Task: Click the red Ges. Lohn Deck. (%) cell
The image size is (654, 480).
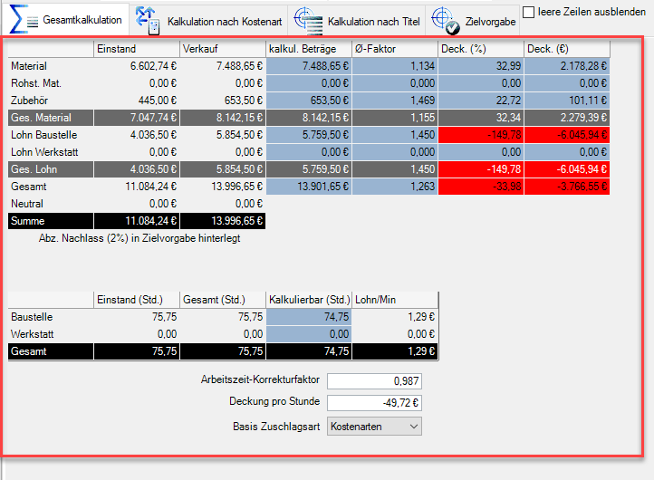Action: tap(480, 168)
